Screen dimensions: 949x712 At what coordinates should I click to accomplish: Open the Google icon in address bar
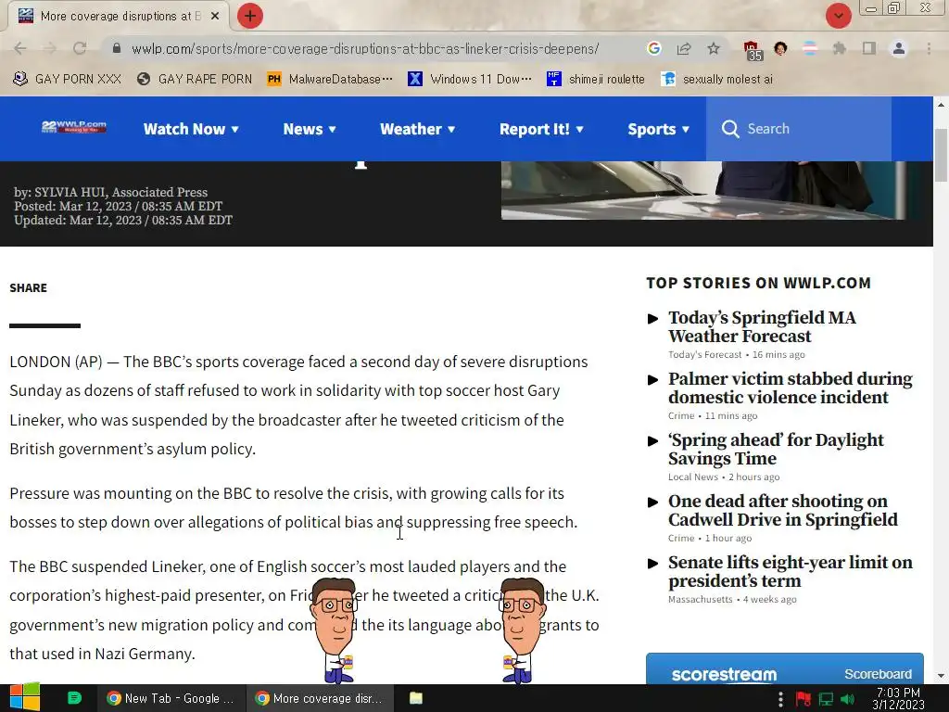click(x=653, y=48)
